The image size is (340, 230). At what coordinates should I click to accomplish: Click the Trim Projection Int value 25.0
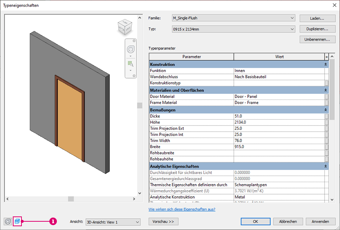point(279,135)
